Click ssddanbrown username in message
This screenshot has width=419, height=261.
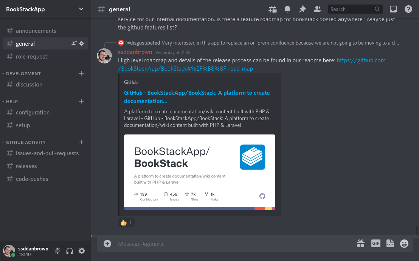[x=135, y=52]
